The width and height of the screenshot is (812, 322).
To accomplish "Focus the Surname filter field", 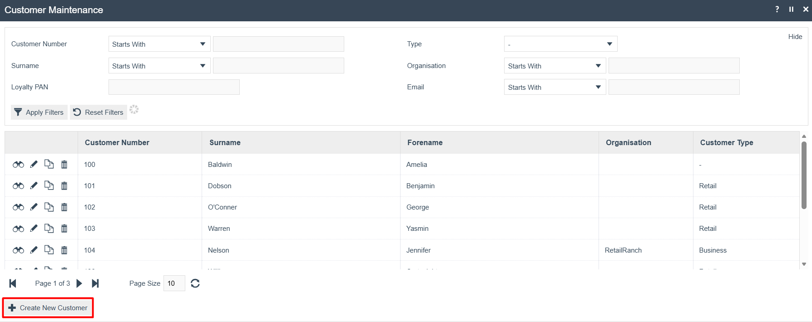I will 278,66.
